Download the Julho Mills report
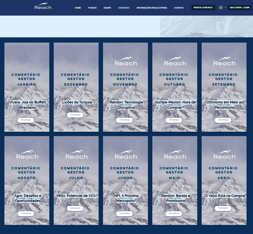The height and width of the screenshot is (234, 253). 75,208
